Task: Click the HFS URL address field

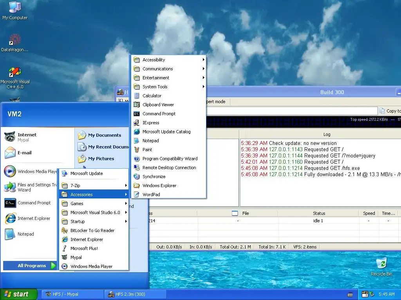Action: point(291,111)
